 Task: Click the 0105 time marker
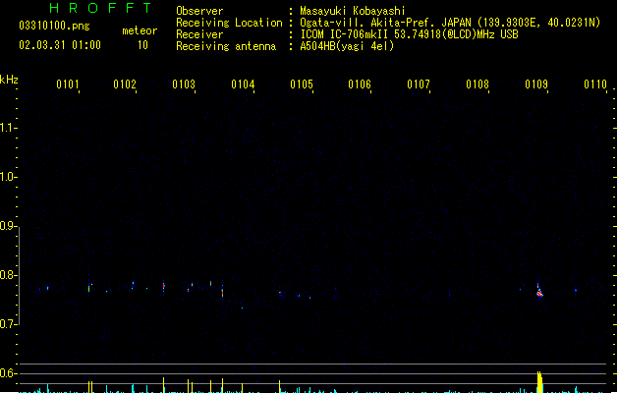click(302, 84)
